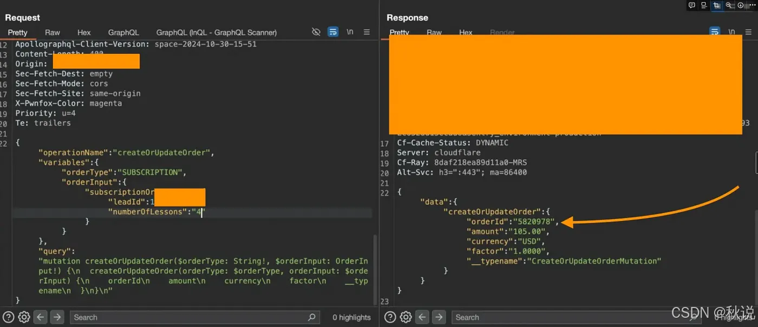Image resolution: width=758 pixels, height=327 pixels.
Task: Click the X-Pwnfox-Color: magenta header line
Action: (69, 103)
